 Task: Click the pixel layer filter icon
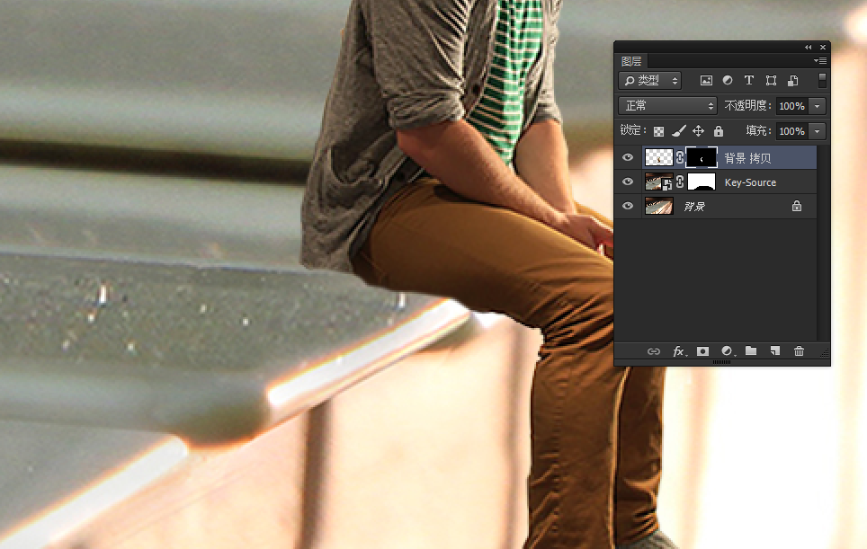706,81
